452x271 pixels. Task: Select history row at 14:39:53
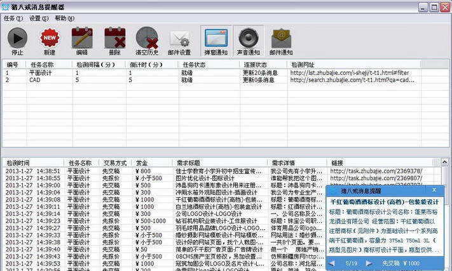165,263
